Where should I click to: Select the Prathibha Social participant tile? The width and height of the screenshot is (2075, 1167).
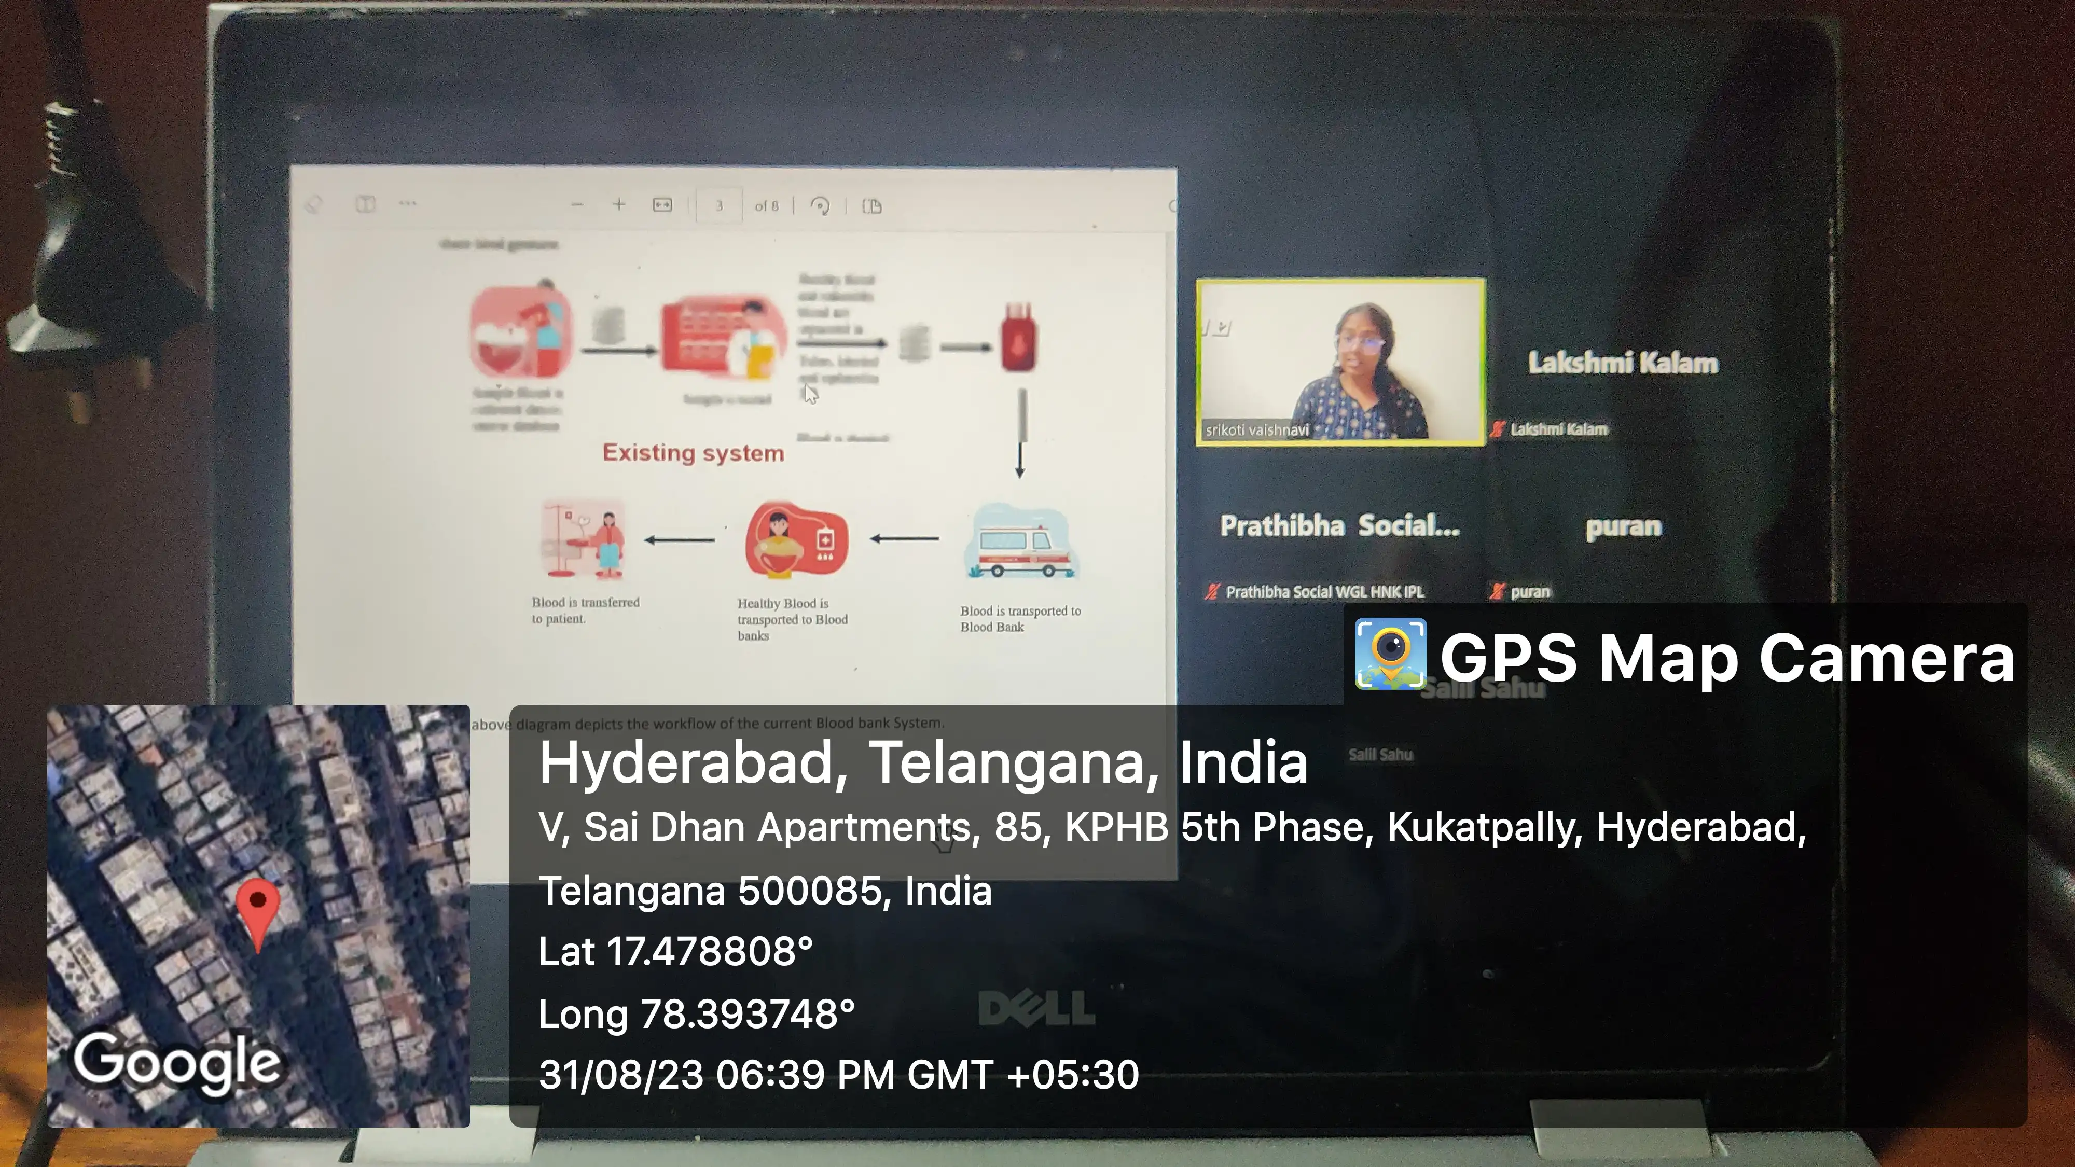(1339, 526)
